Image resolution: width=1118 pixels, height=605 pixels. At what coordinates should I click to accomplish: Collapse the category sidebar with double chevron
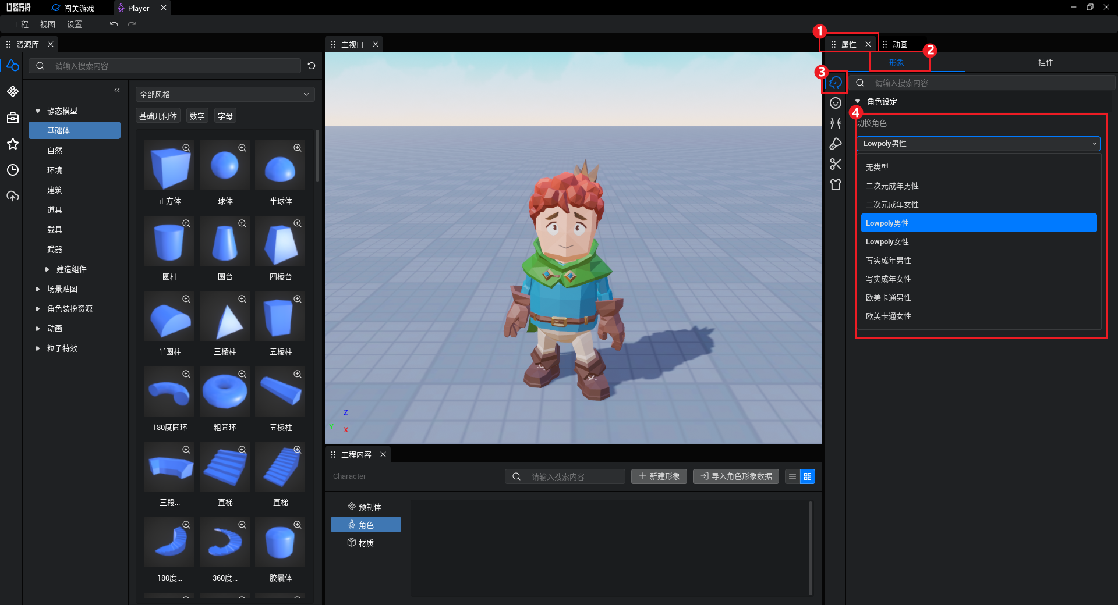click(117, 90)
